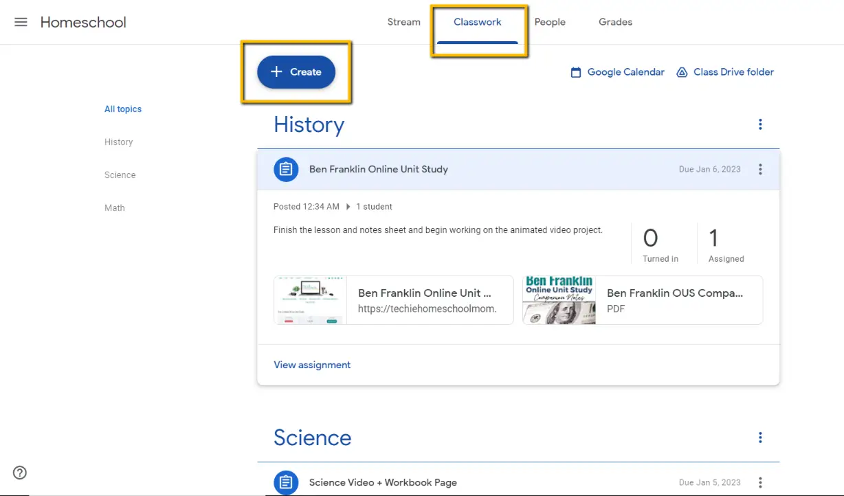
Task: Click the 0 Turned in count
Action: [660, 245]
